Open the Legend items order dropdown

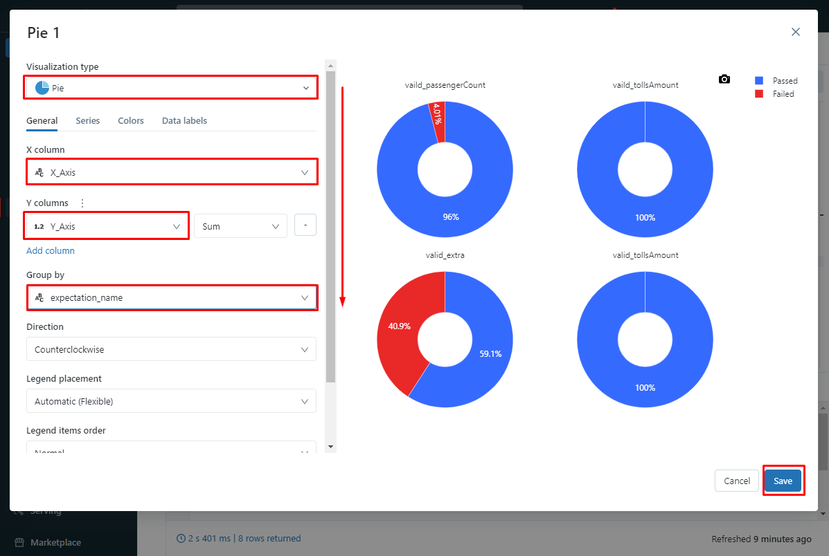[171, 447]
